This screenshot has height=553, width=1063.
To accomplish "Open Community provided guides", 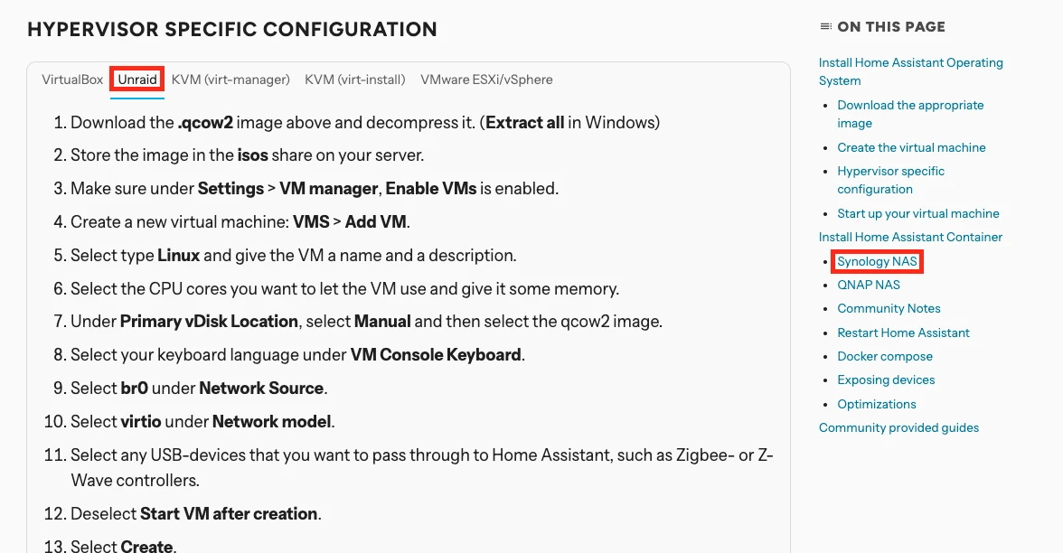I will [898, 427].
